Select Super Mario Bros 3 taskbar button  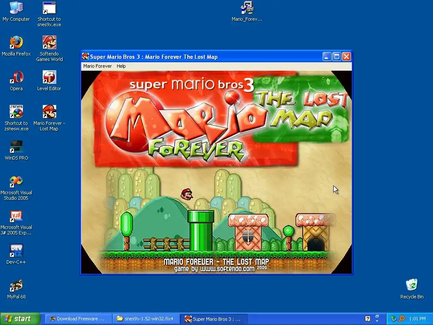click(x=214, y=319)
